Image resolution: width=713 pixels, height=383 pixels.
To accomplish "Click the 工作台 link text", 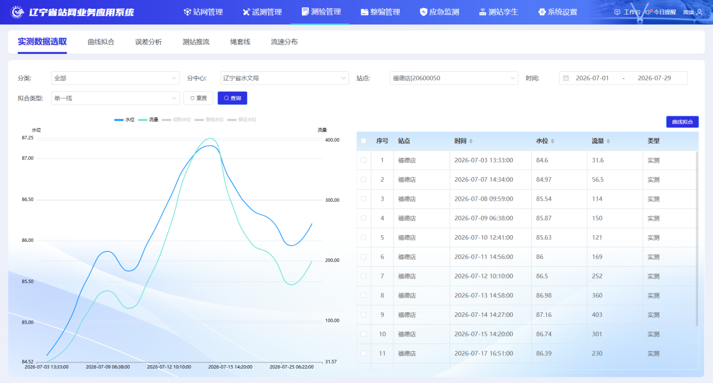I will point(632,12).
